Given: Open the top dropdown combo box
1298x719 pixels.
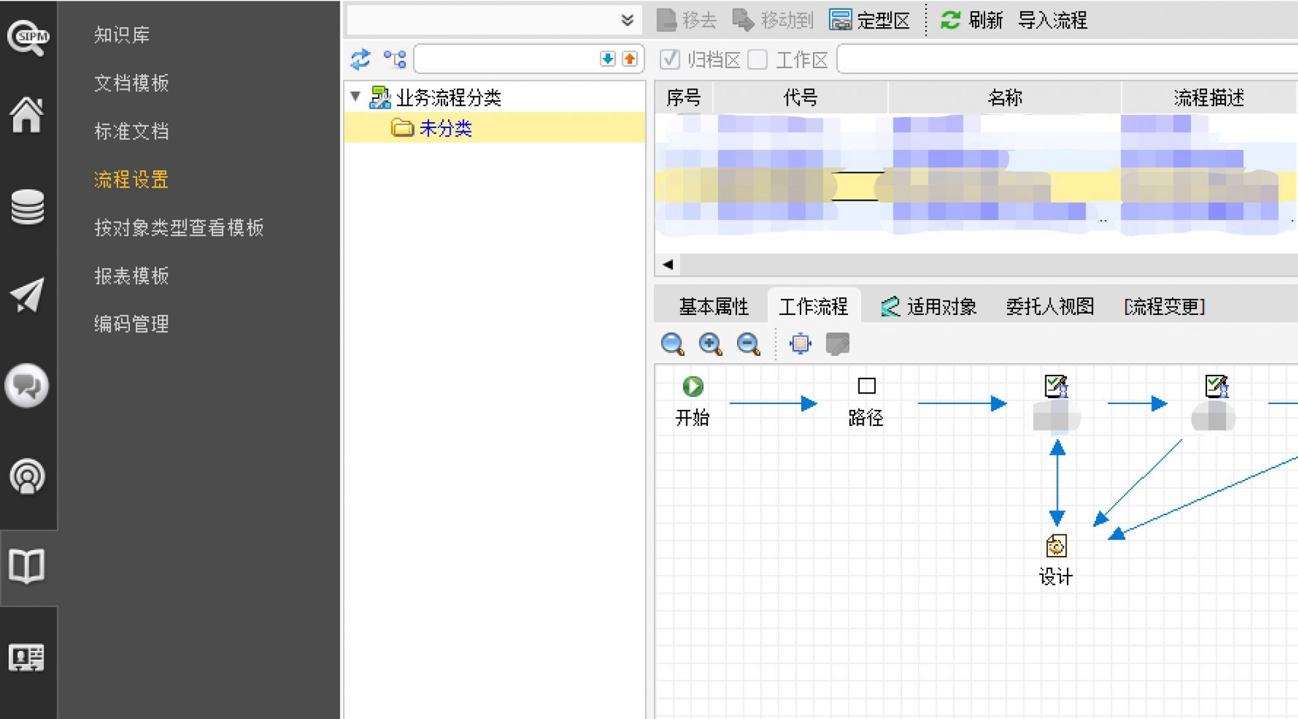Looking at the screenshot, I should click(495, 20).
